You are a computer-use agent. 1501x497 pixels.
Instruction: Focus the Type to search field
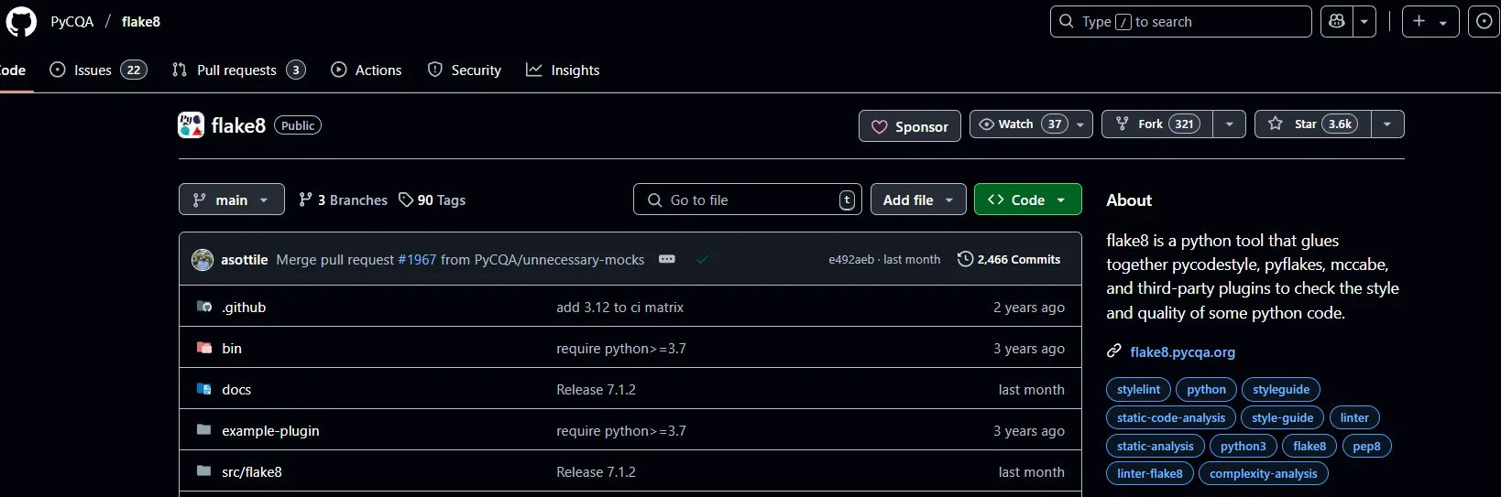(1180, 21)
